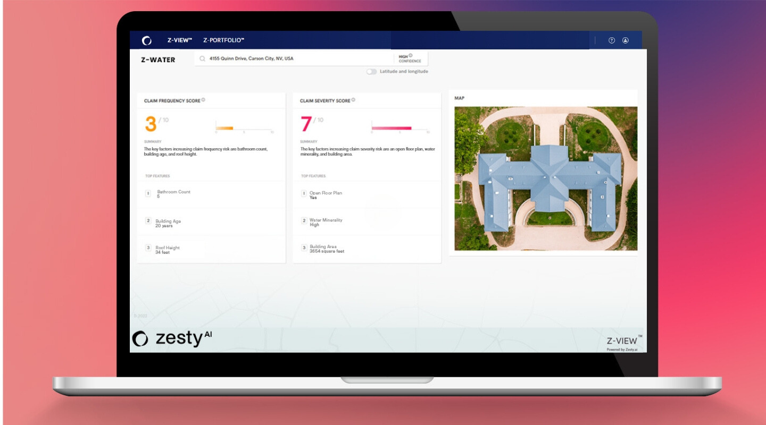
Task: Click the aerial map image of property
Action: pos(546,178)
